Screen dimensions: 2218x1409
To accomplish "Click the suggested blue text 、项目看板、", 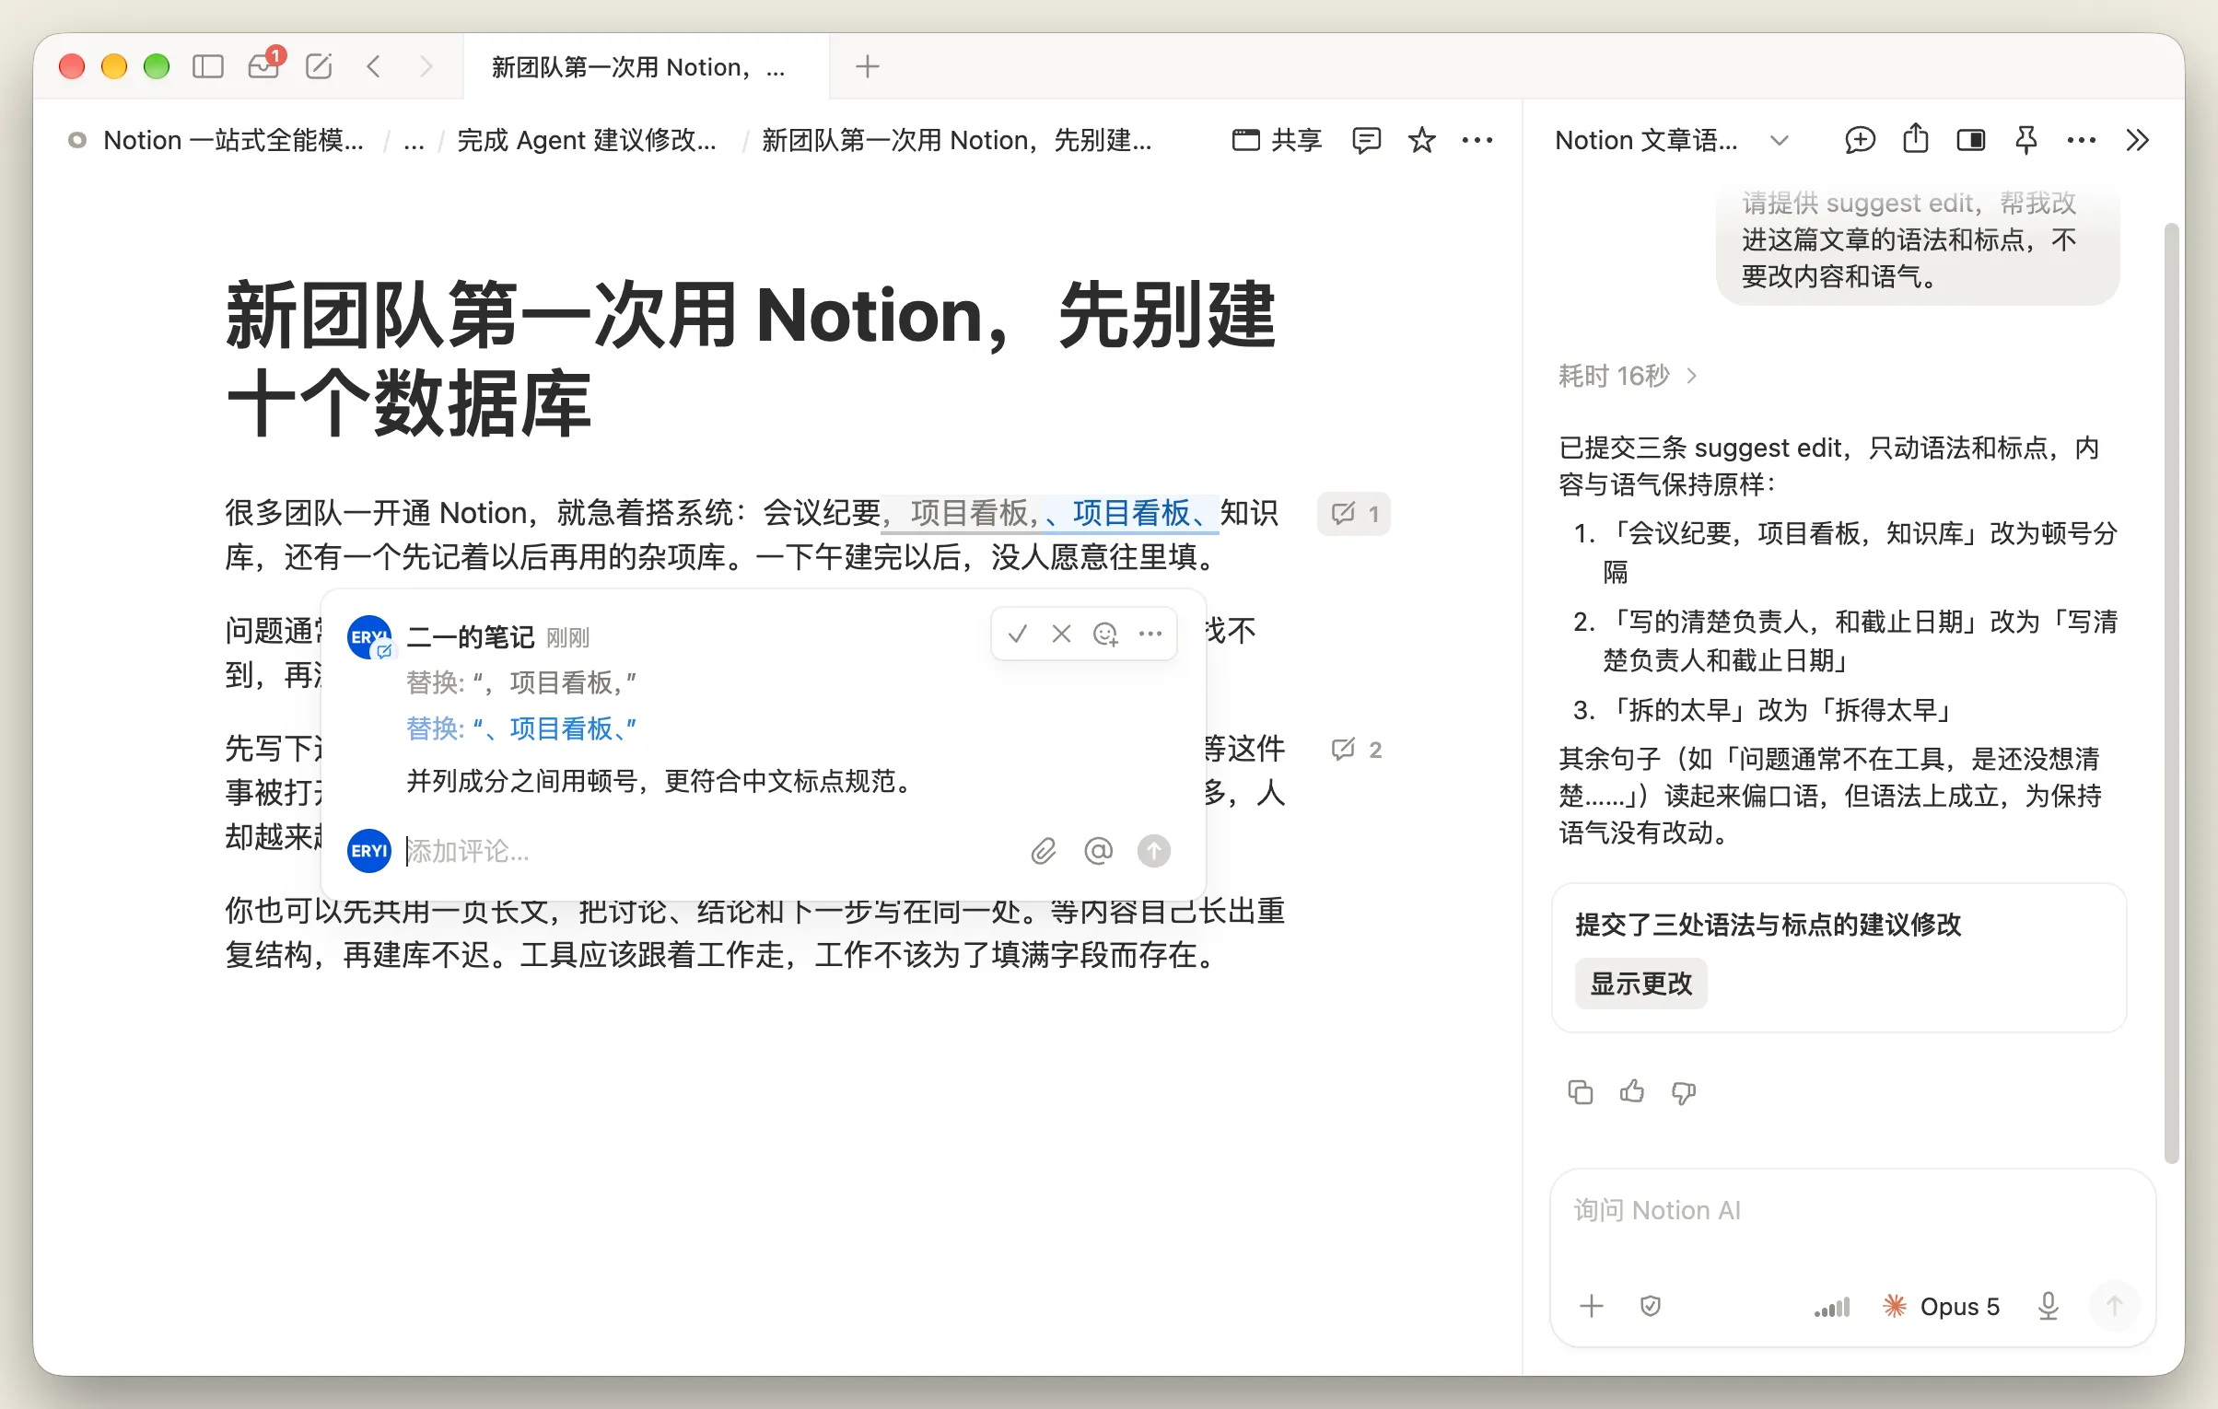I will click(x=1130, y=513).
